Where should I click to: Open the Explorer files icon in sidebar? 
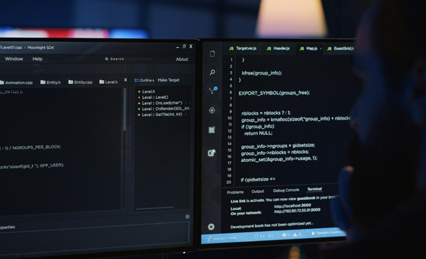[212, 54]
